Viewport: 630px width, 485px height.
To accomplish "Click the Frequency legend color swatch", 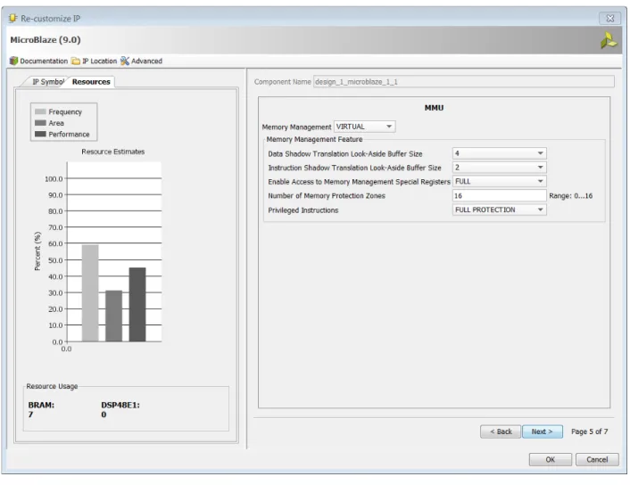I will tap(40, 111).
